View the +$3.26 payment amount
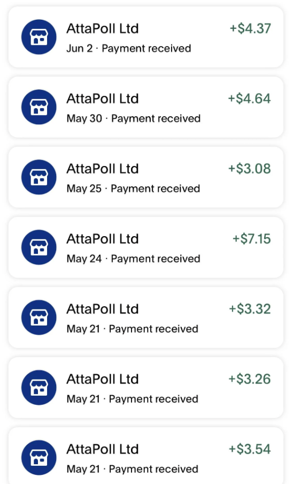 (249, 379)
